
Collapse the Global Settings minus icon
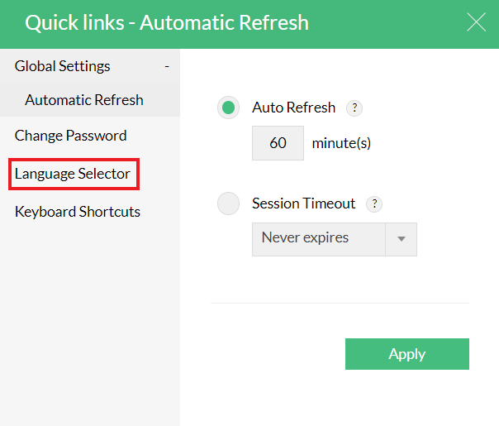[x=167, y=66]
